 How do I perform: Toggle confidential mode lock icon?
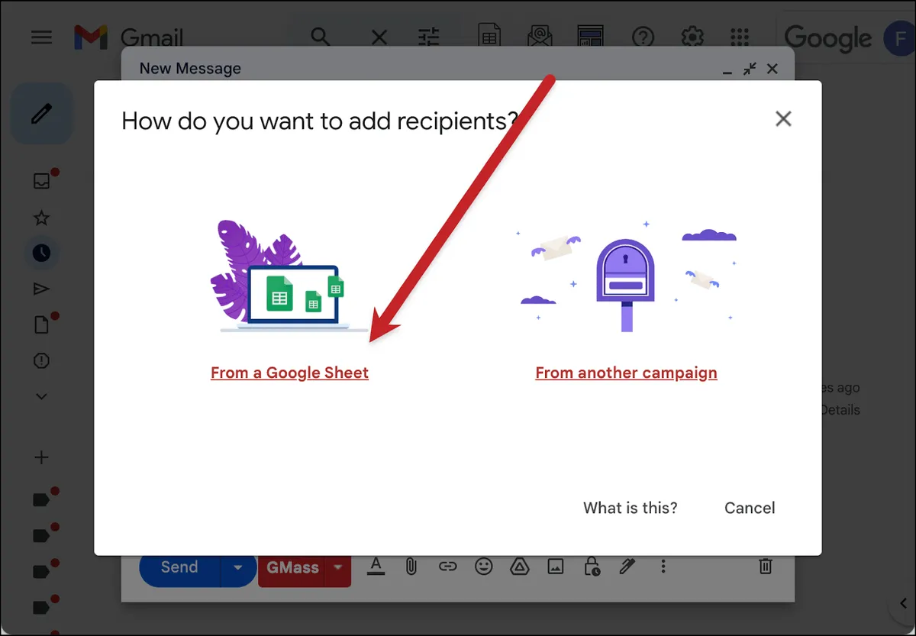pos(592,567)
